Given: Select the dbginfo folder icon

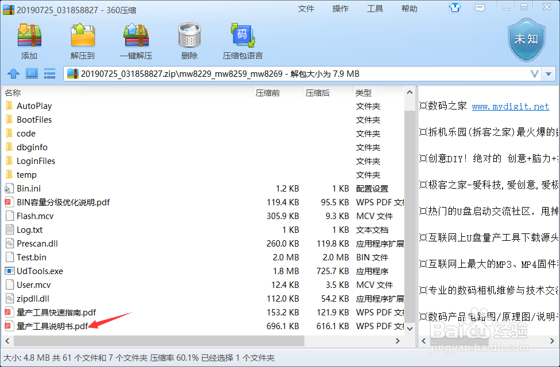Looking at the screenshot, I should pos(9,147).
